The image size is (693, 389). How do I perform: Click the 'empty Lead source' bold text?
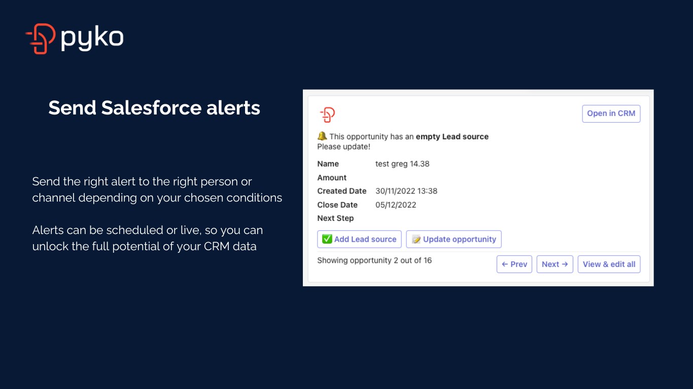452,137
